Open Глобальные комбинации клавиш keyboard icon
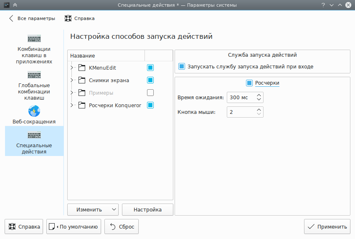The width and height of the screenshot is (355, 239). [x=34, y=75]
